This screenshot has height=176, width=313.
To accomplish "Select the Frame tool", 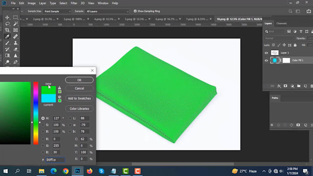I will [15, 30].
